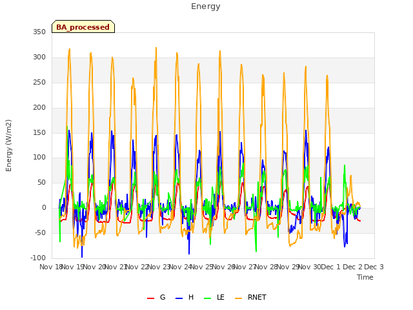Click the 100 y-axis tick label
413x310 pixels.
[39, 158]
